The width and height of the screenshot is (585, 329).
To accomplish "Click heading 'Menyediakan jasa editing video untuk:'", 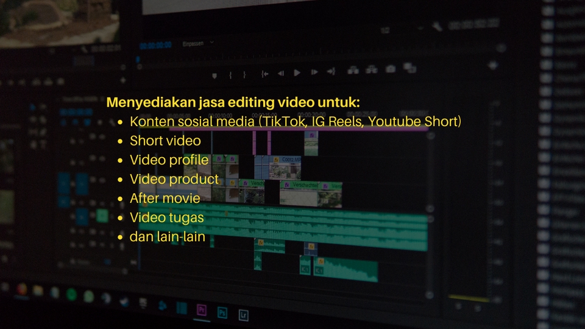I will tap(233, 102).
